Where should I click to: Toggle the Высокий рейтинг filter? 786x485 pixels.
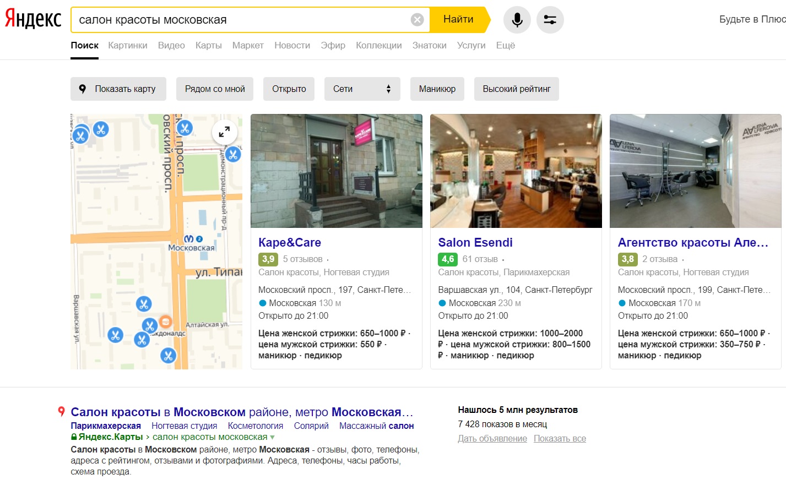point(516,89)
